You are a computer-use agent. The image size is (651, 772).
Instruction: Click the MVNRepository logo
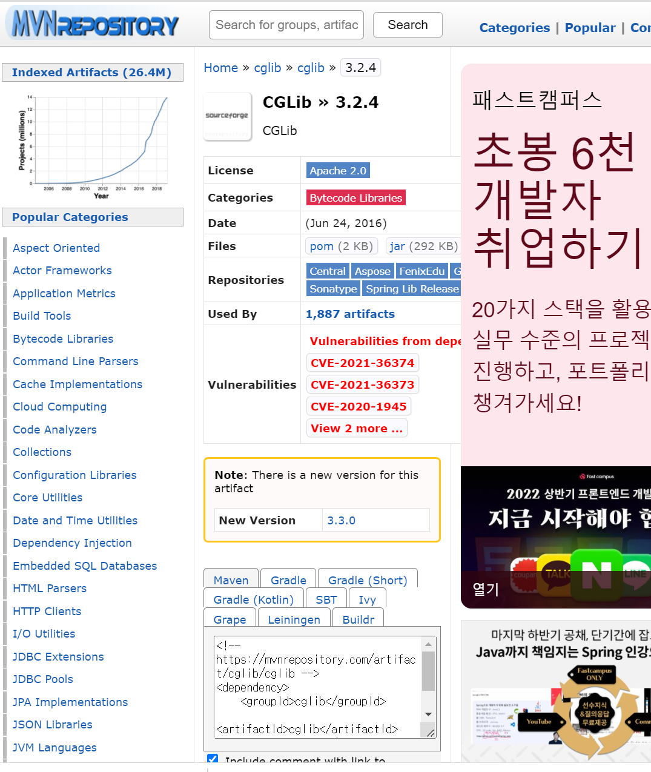95,24
